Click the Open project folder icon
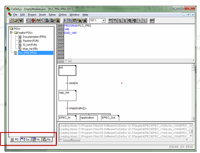The width and height of the screenshot is (200, 153). coord(16,20)
